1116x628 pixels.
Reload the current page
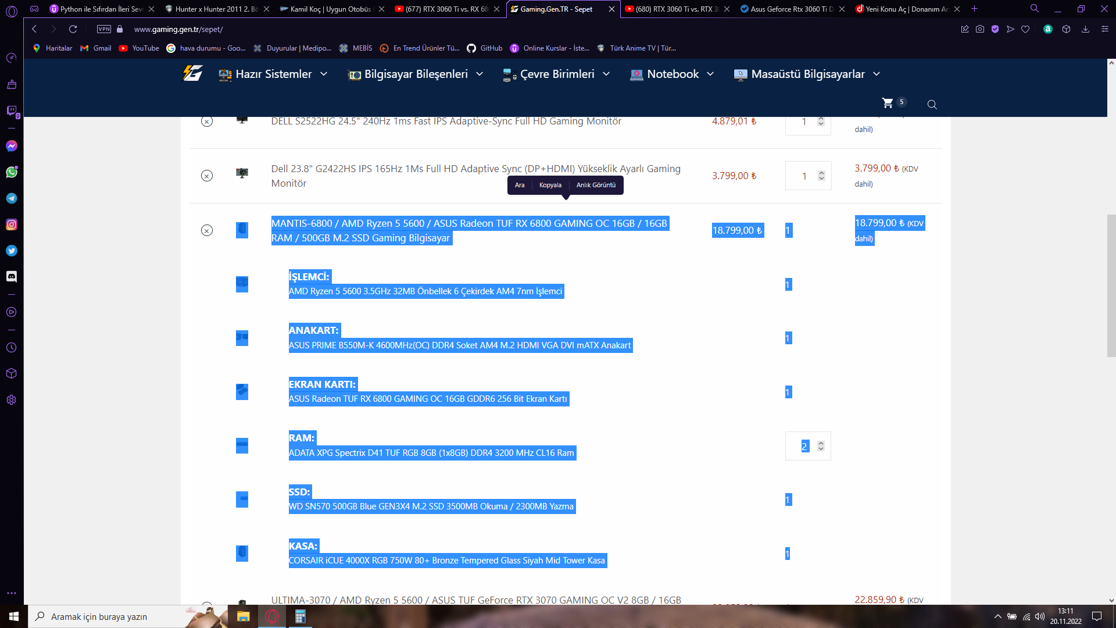(73, 29)
